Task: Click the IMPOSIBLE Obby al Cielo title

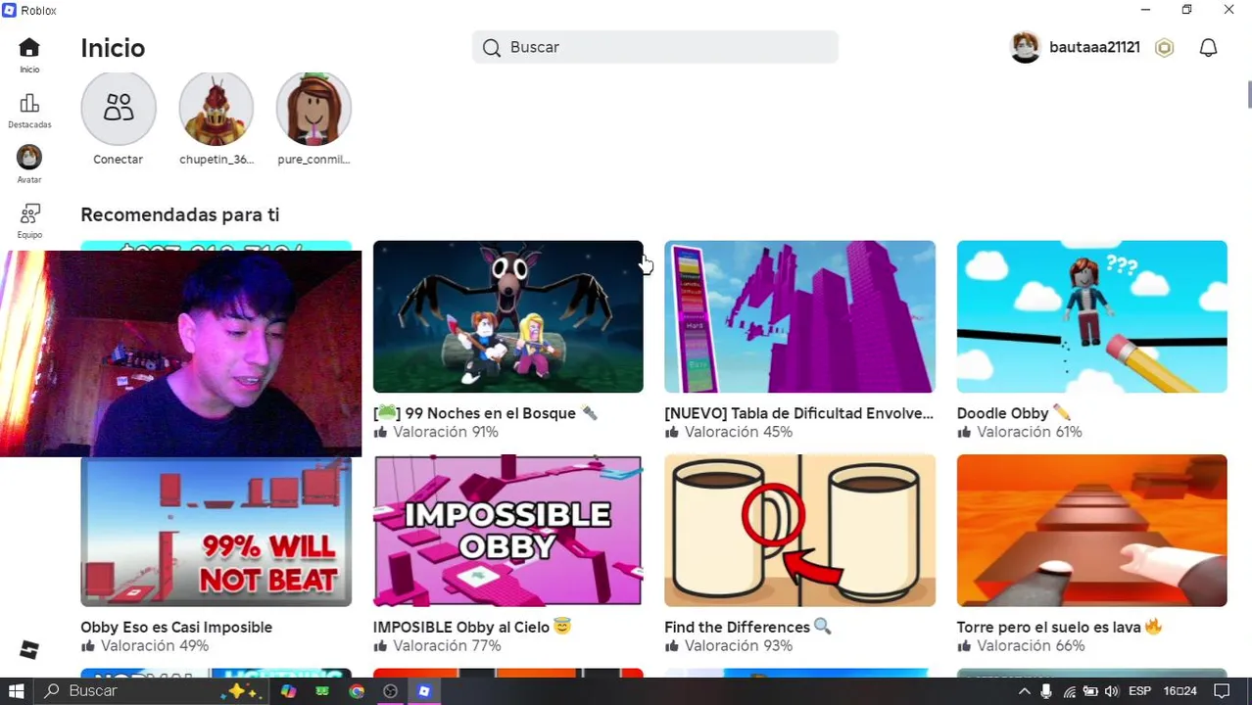Action: (472, 628)
